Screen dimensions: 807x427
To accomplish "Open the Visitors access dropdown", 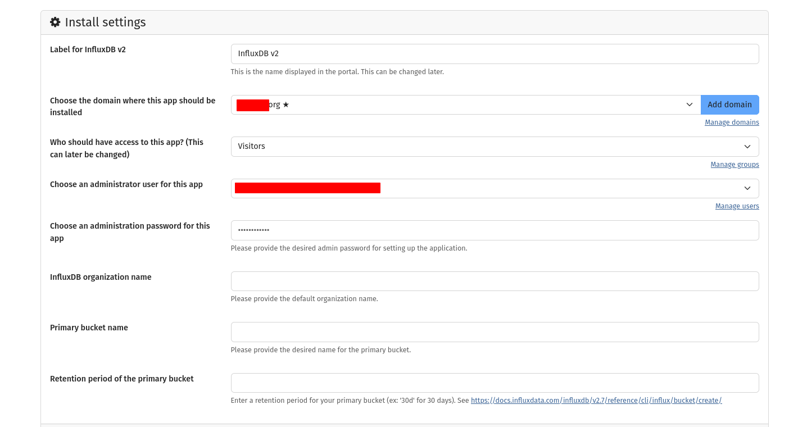I will click(x=495, y=147).
